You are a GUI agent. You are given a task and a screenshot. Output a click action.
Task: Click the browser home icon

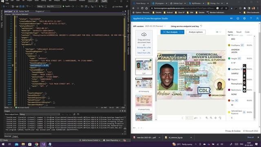(x=146, y=8)
